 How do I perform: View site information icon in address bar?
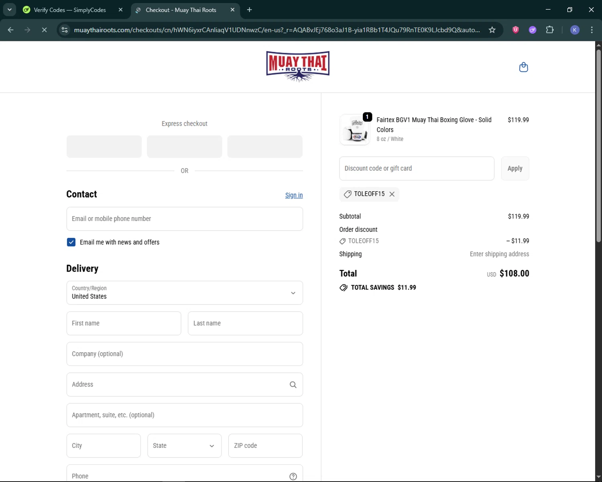click(x=65, y=30)
